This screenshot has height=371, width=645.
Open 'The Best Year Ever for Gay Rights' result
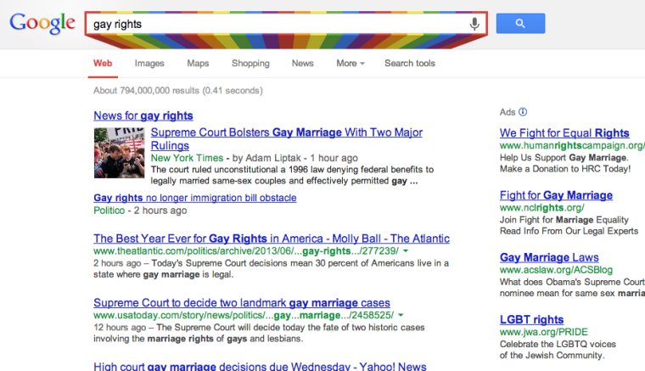272,239
